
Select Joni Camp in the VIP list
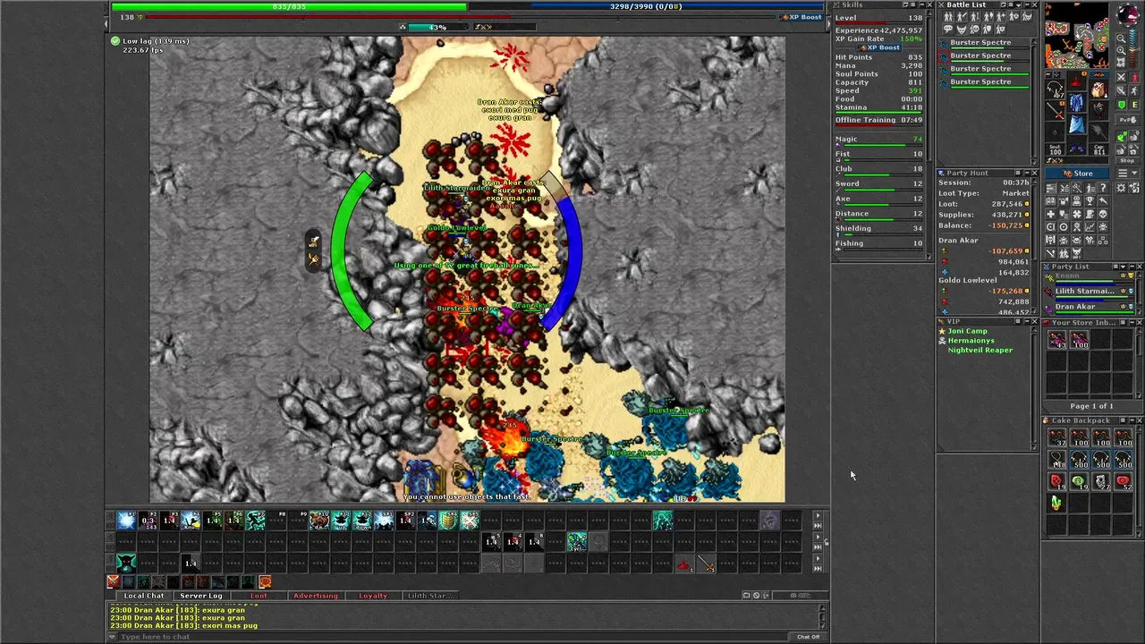(968, 331)
